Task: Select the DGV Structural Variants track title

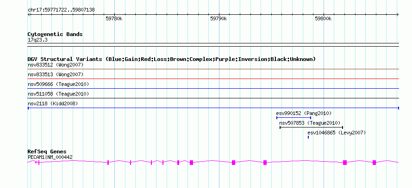Action: coord(172,59)
